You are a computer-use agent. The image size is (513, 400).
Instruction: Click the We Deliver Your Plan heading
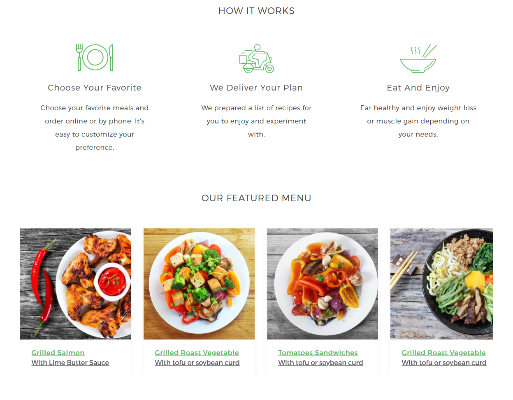click(256, 88)
